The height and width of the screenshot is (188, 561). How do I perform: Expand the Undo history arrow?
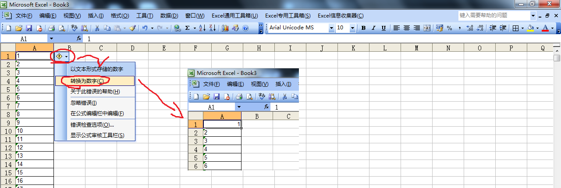(x=152, y=28)
